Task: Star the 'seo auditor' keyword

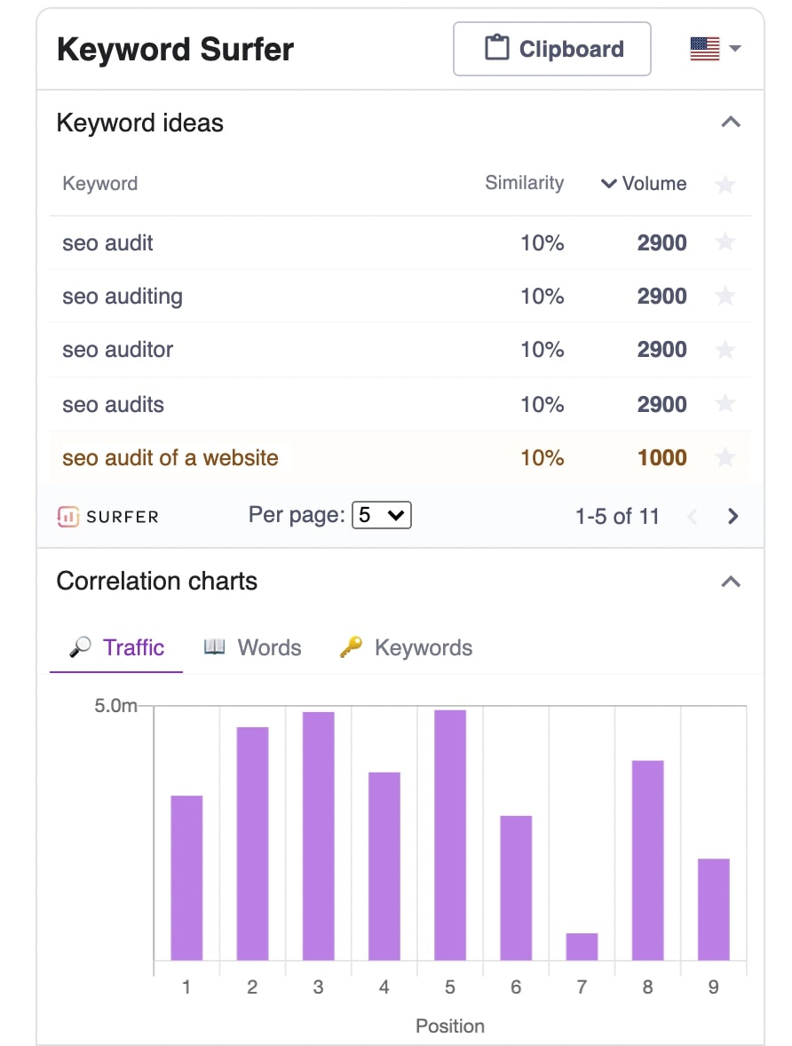Action: click(x=725, y=350)
